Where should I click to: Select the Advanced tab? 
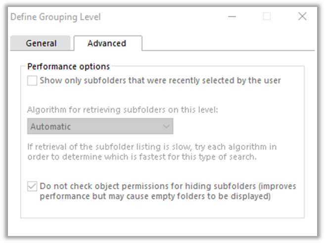(107, 43)
